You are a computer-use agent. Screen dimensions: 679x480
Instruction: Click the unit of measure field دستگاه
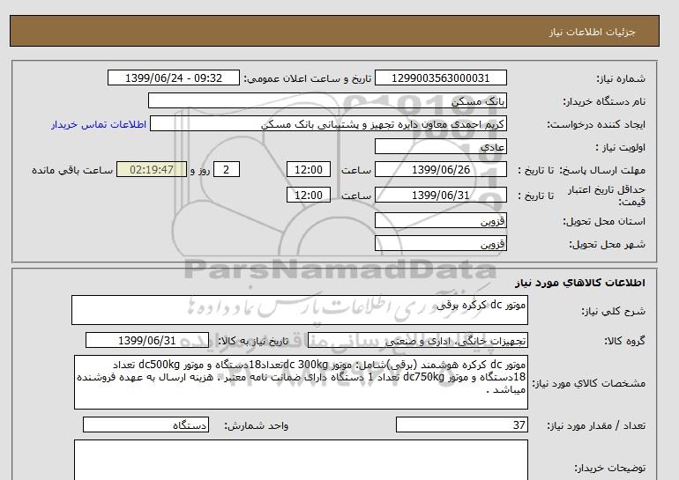point(145,425)
